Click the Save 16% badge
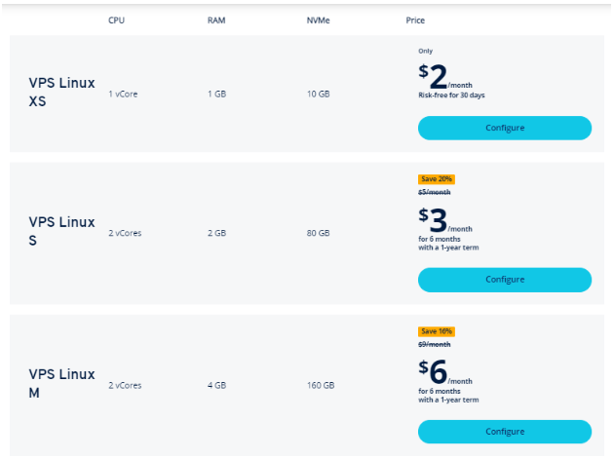This screenshot has width=614, height=459. pos(436,331)
